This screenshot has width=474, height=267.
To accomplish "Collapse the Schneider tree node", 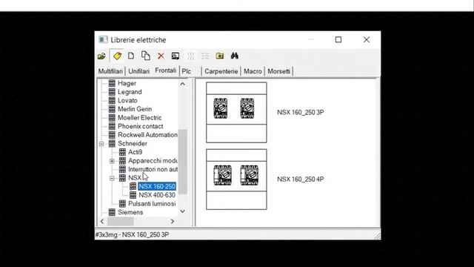I will coord(101,144).
